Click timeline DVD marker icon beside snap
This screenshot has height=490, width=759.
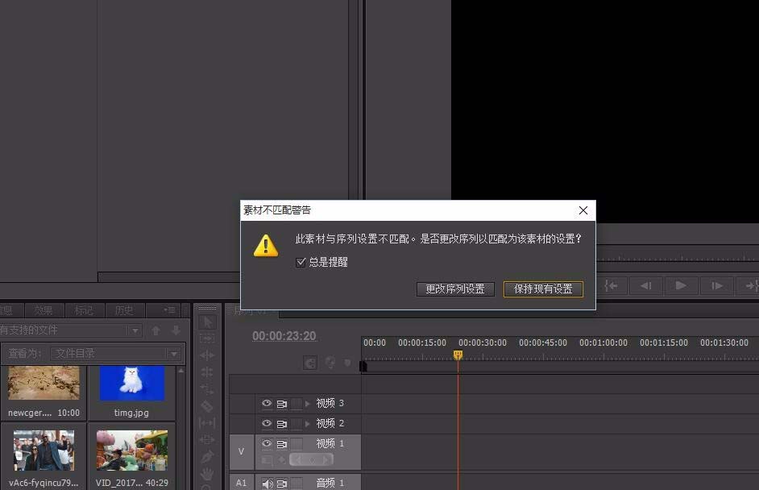(x=330, y=362)
